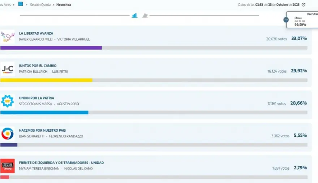The image size is (318, 183).
Task: Click Myriam Teresa Bregman - Nicolas Del Caño candidates
Action: point(56,169)
